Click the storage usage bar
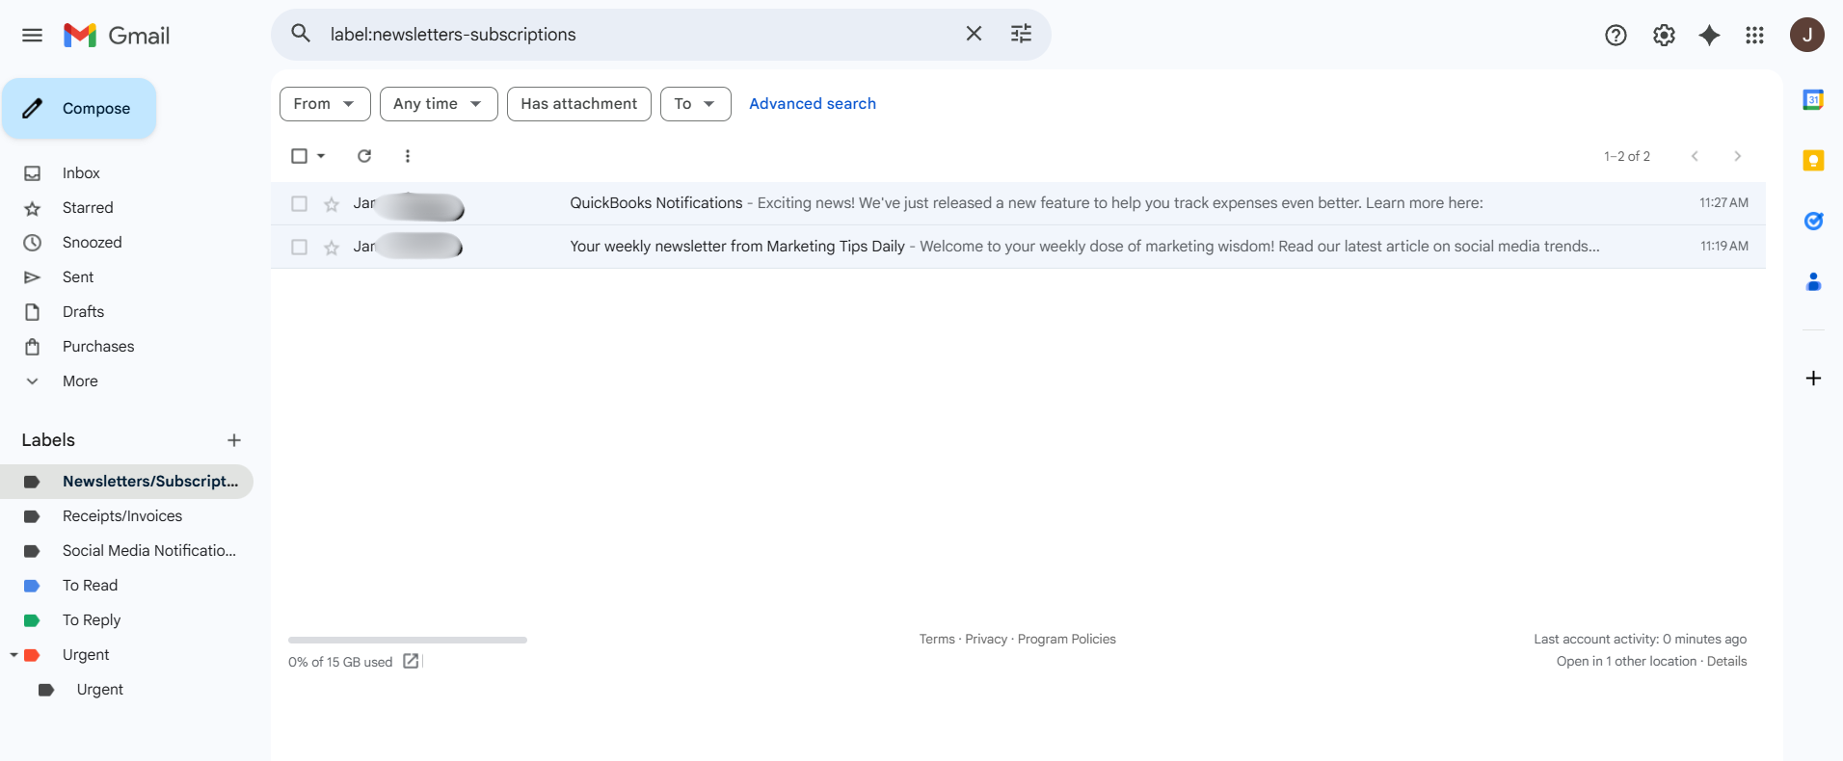This screenshot has height=761, width=1843. point(407,640)
